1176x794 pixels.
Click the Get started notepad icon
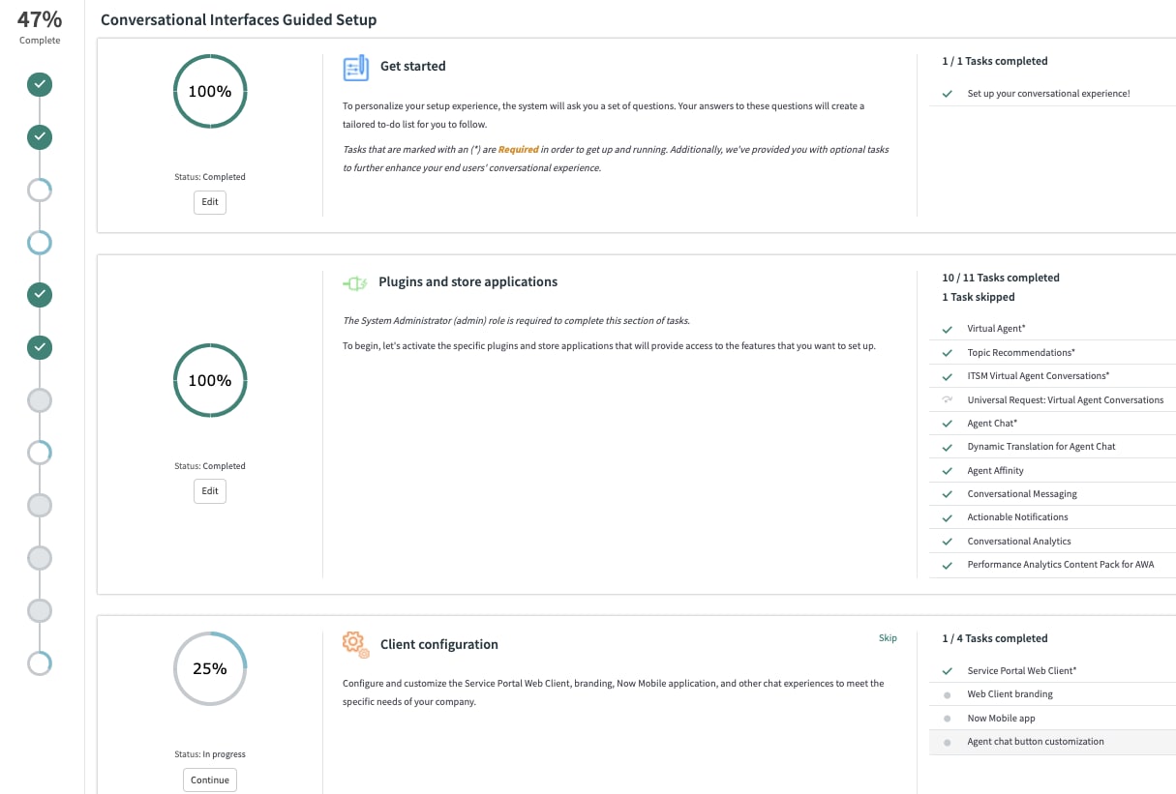point(357,67)
